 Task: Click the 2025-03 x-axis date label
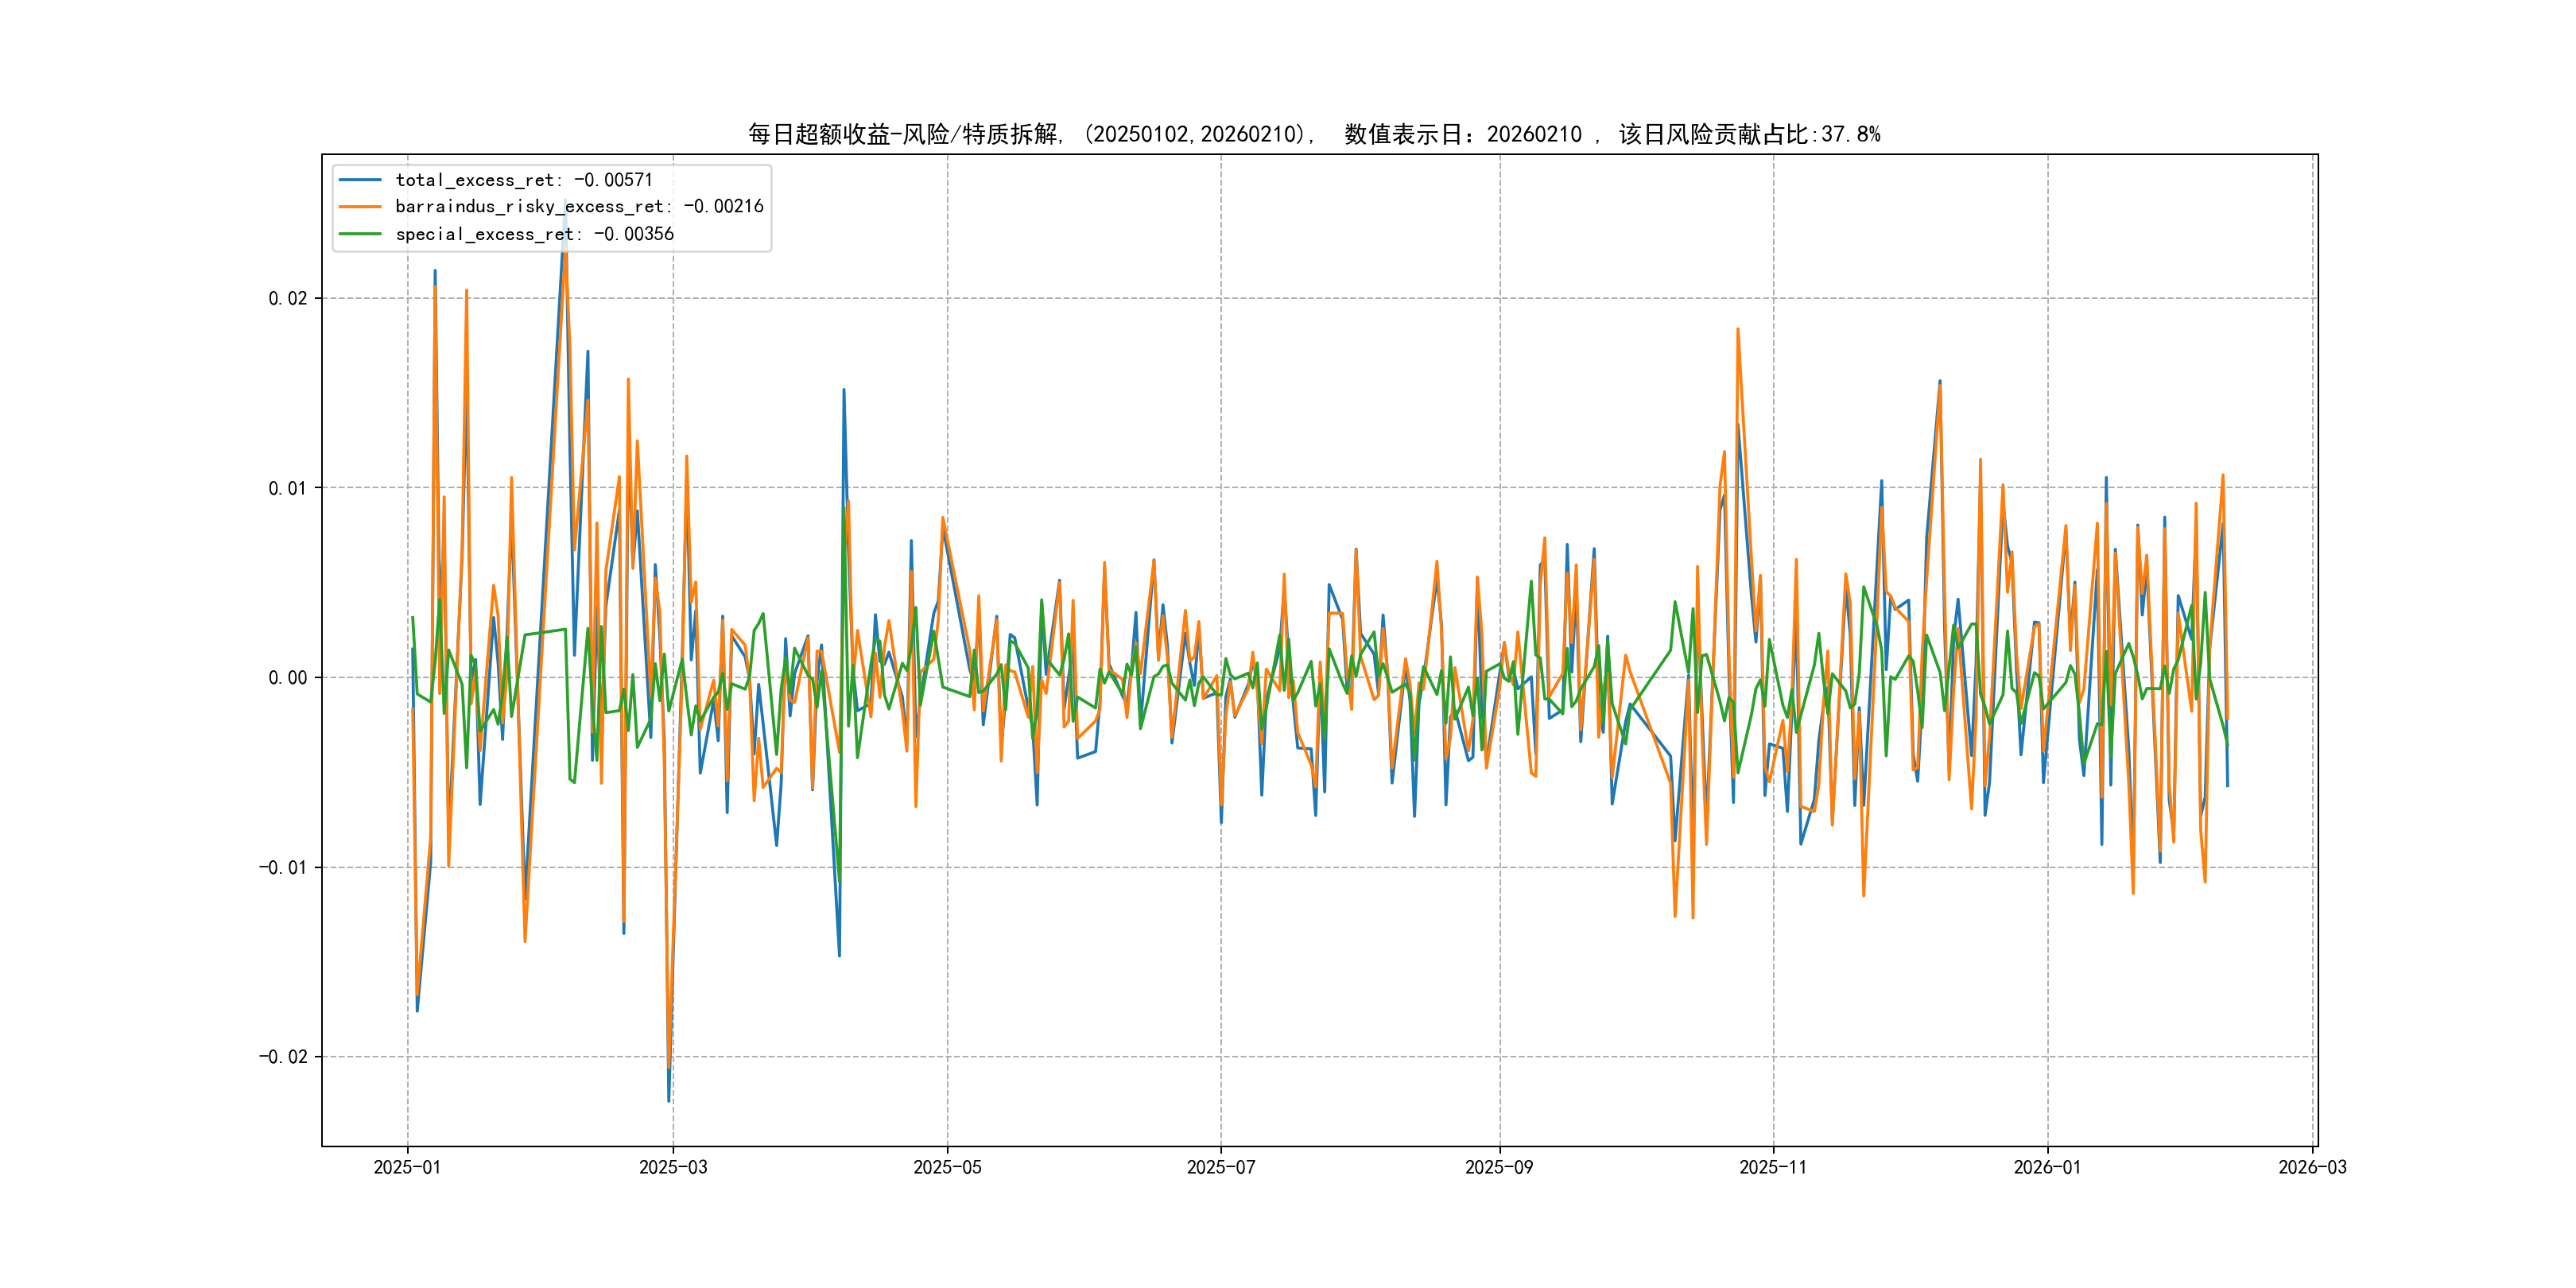pyautogui.click(x=673, y=1167)
